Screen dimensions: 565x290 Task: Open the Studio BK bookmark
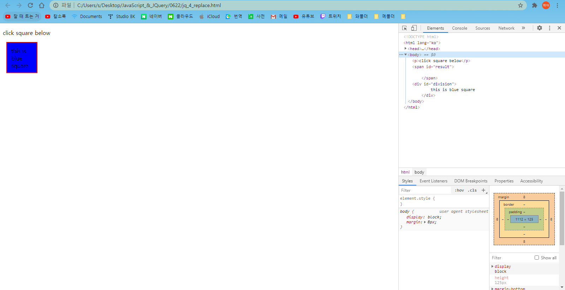(x=122, y=16)
